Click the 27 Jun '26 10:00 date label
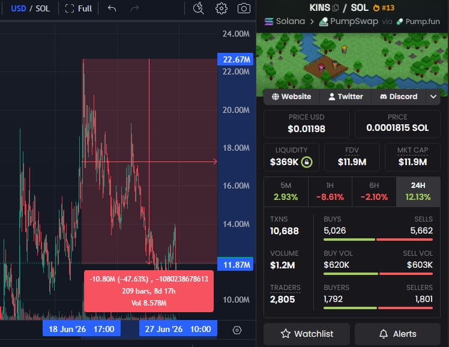This screenshot has height=347, width=449. tap(178, 329)
